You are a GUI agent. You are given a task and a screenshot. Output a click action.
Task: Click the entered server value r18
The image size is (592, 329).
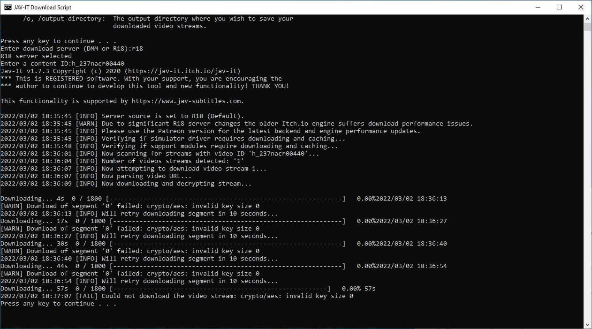137,49
